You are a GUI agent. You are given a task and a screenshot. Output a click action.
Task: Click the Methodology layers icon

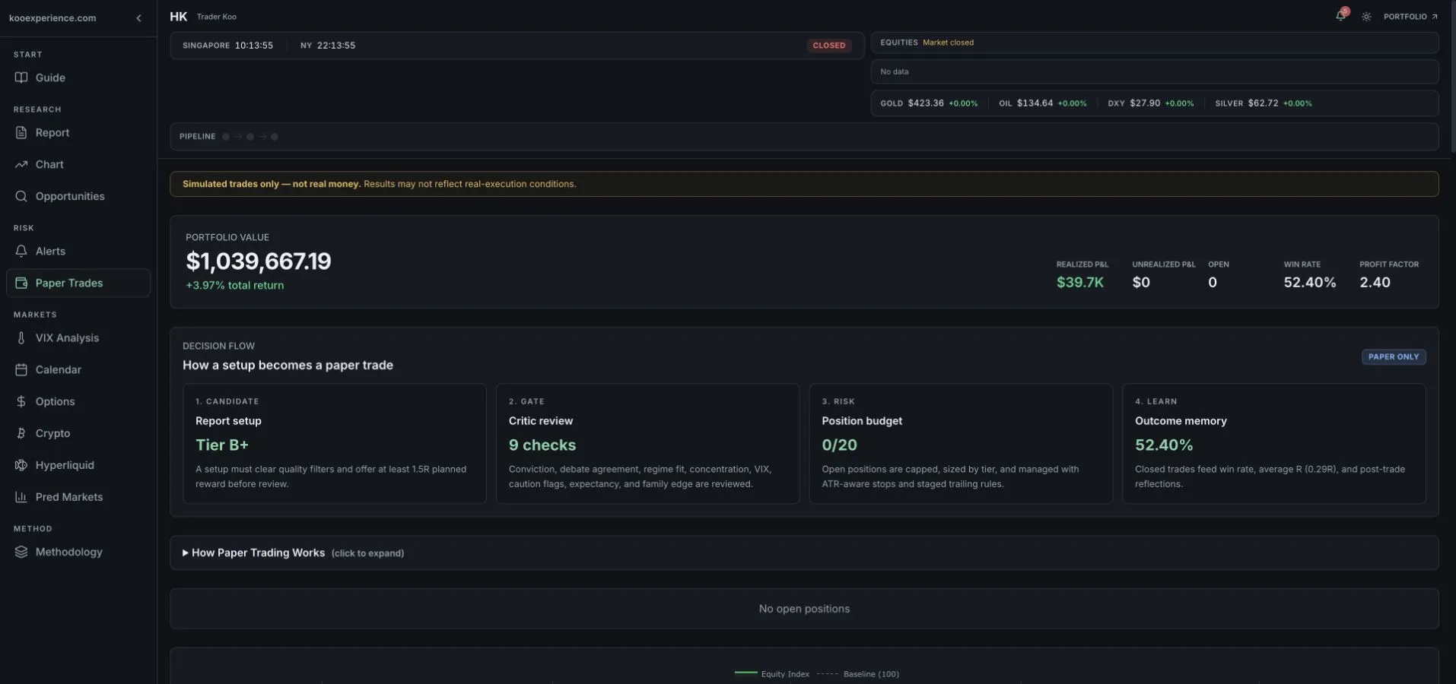(21, 552)
